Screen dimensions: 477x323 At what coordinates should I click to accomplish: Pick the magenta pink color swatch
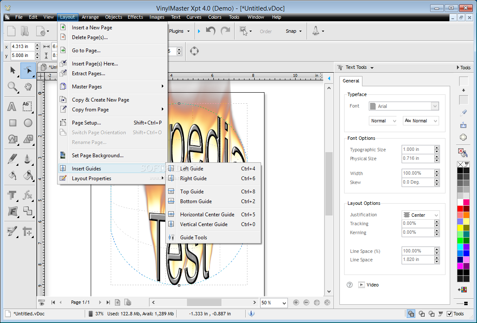point(466,202)
